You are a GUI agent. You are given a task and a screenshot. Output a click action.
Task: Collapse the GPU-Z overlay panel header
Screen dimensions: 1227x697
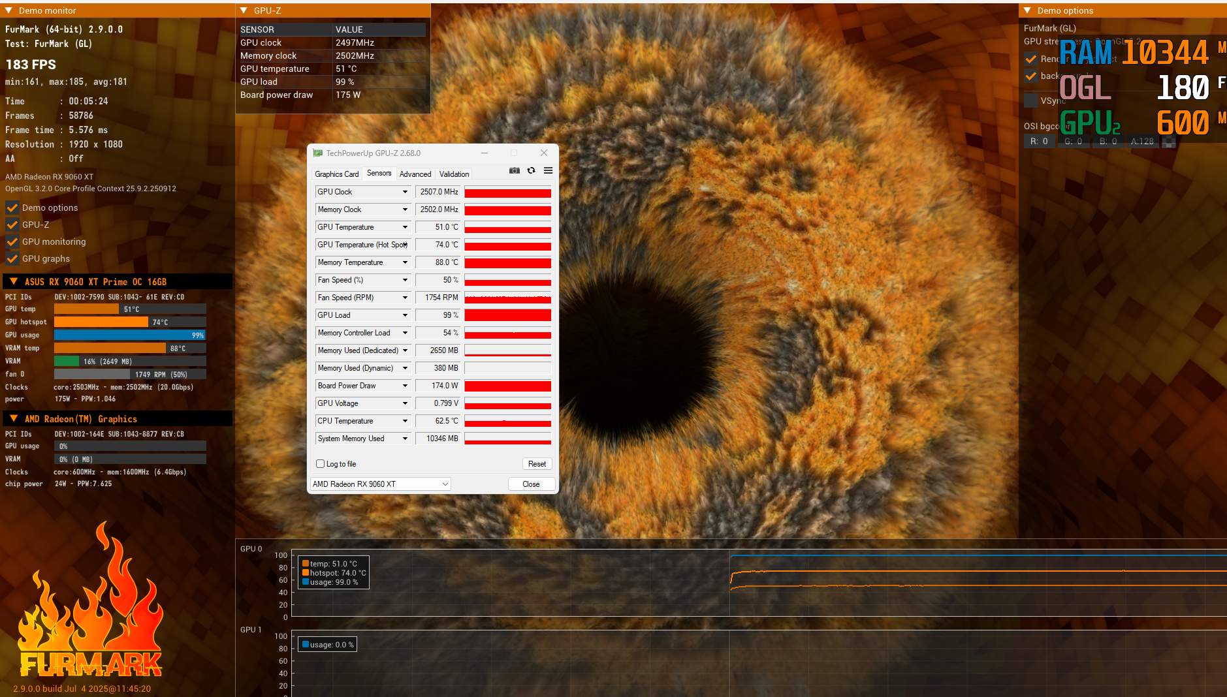[x=244, y=10]
